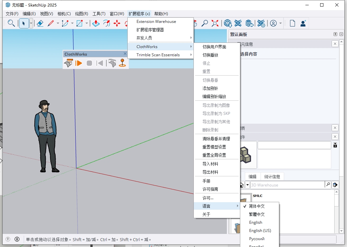The image size is (347, 247).
Task: Click the blank page new file icon
Action: [x=292, y=23]
